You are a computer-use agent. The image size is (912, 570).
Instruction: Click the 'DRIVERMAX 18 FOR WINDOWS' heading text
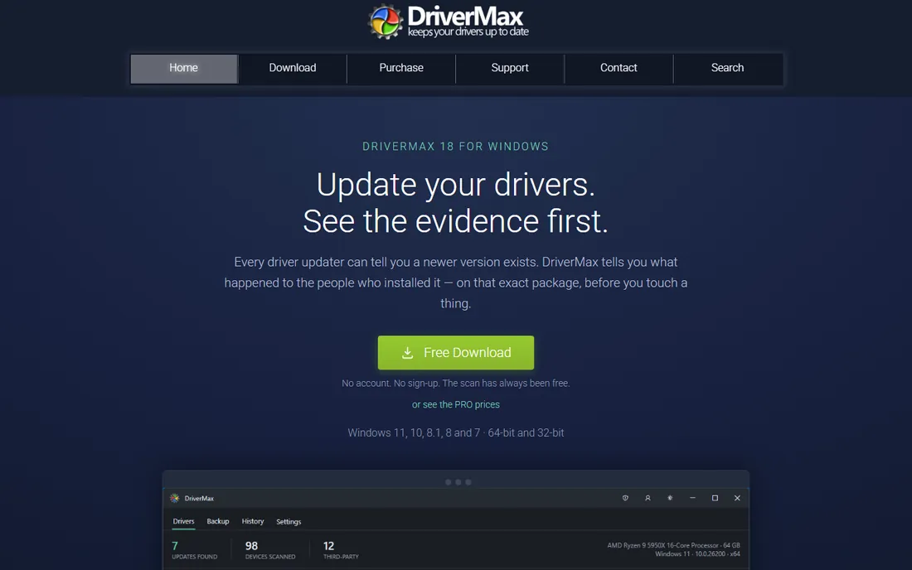(x=455, y=147)
